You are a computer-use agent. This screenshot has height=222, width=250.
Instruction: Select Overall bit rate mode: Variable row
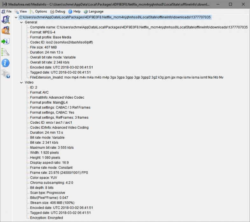pyautogui.click(x=53, y=57)
